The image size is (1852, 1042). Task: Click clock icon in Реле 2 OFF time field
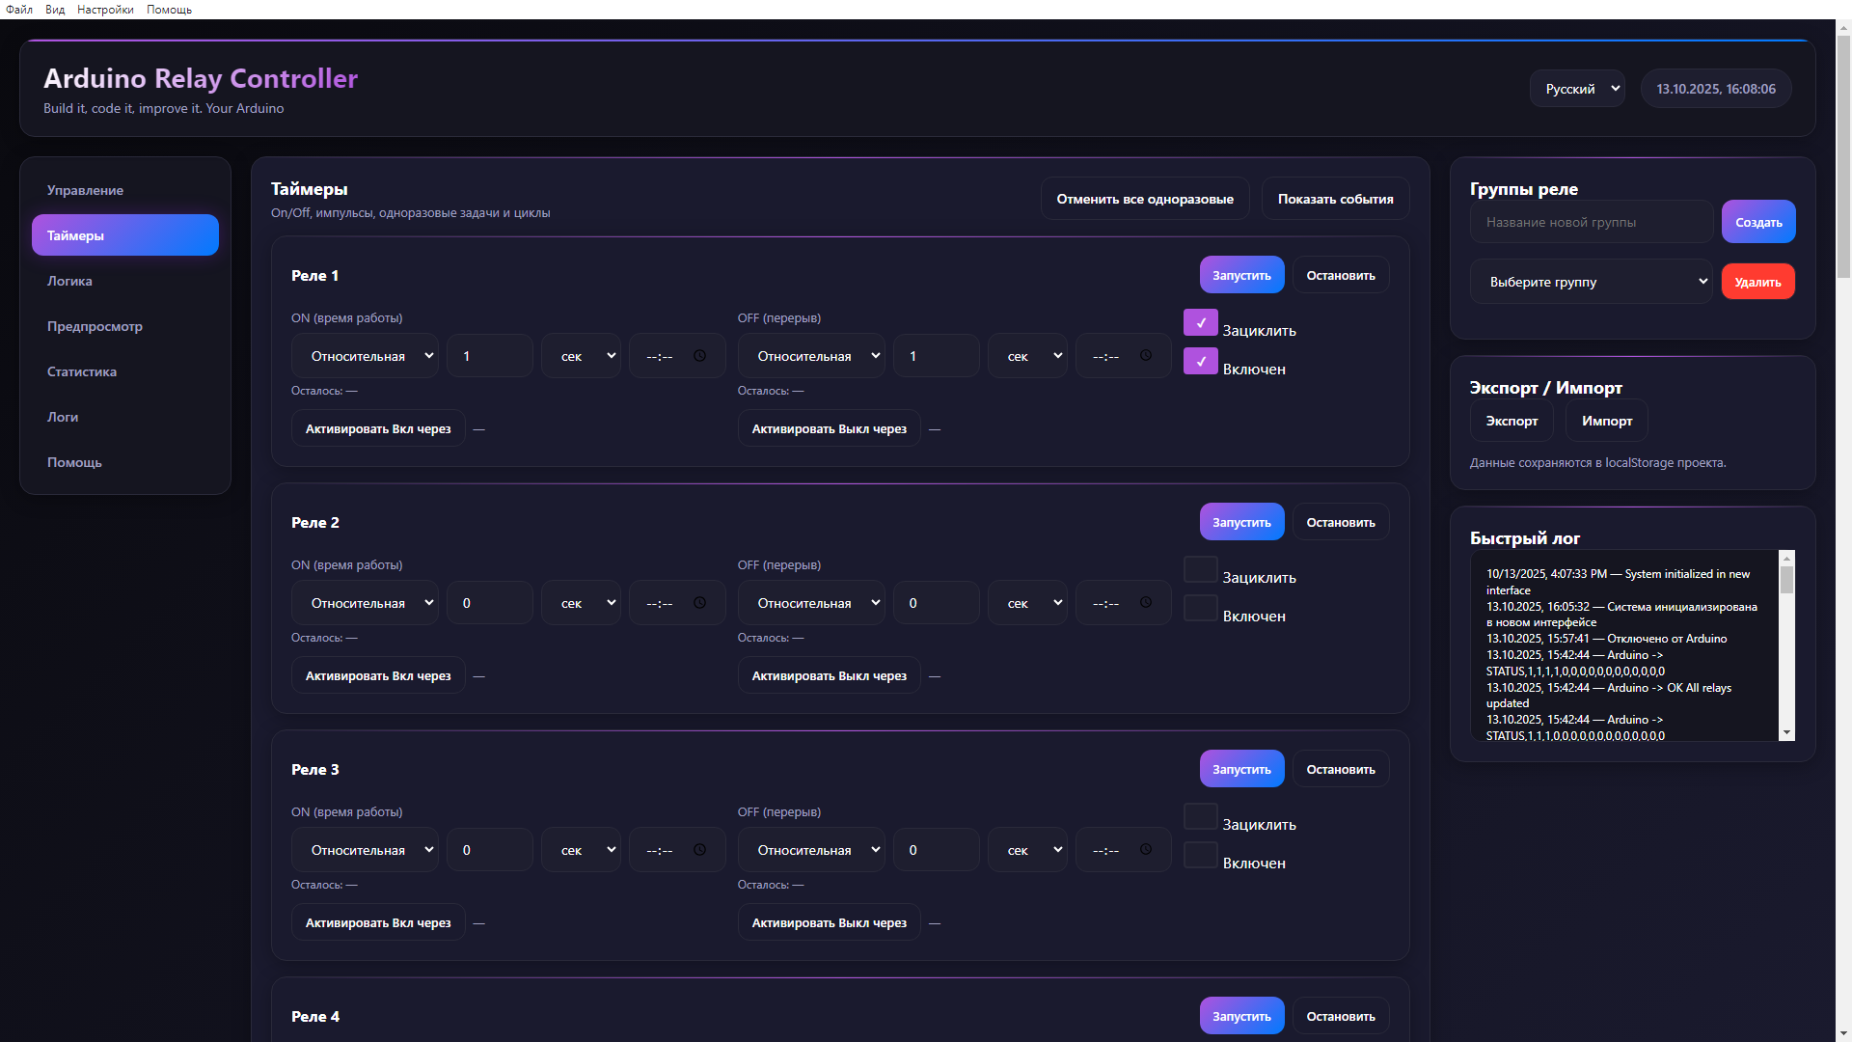click(x=1146, y=603)
